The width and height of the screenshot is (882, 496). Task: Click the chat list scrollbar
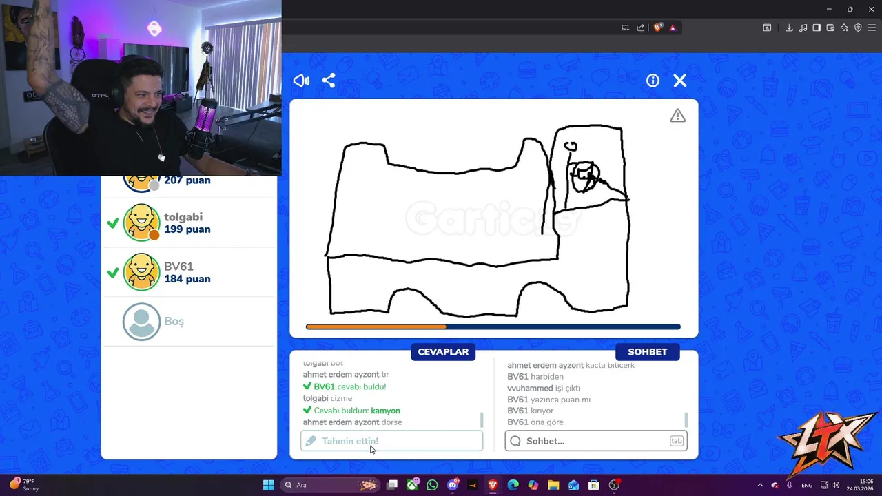point(686,420)
